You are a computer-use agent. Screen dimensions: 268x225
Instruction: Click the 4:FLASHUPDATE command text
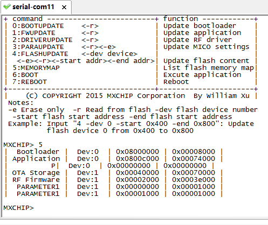[40, 54]
